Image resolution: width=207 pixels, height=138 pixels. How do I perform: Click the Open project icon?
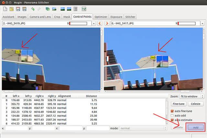(12, 9)
